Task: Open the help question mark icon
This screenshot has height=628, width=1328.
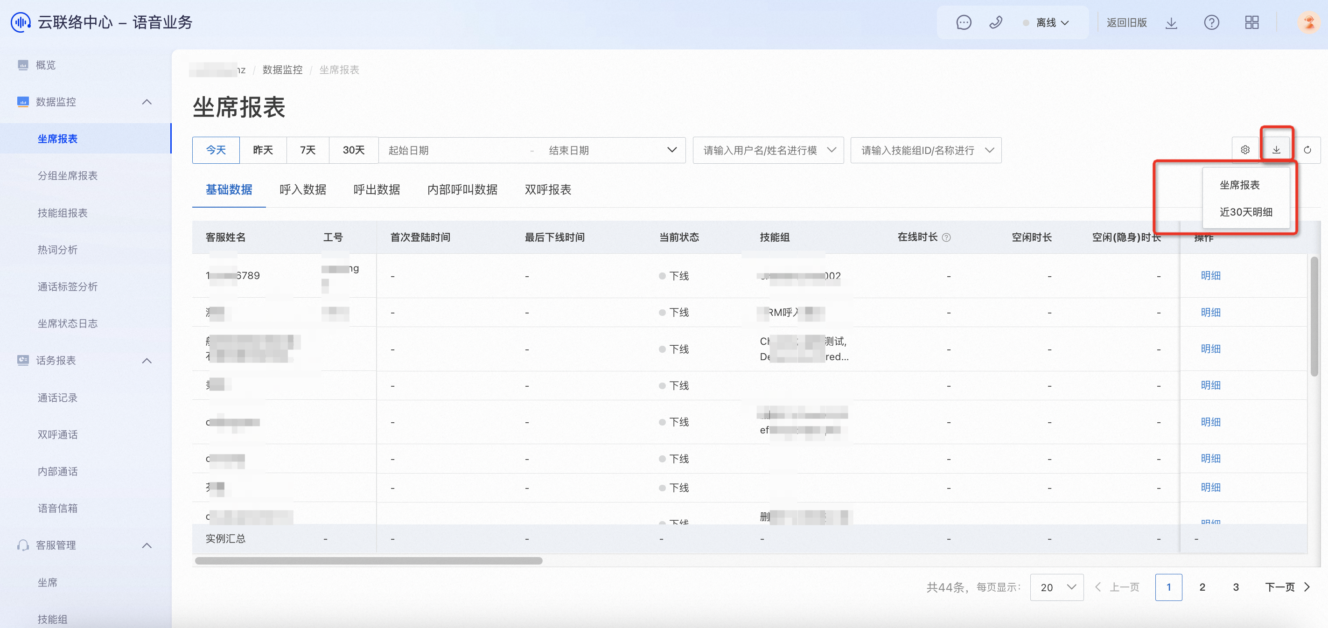Action: [x=1211, y=23]
